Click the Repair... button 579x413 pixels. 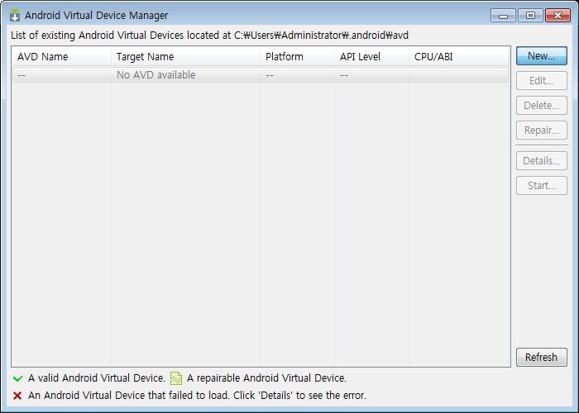coord(541,130)
